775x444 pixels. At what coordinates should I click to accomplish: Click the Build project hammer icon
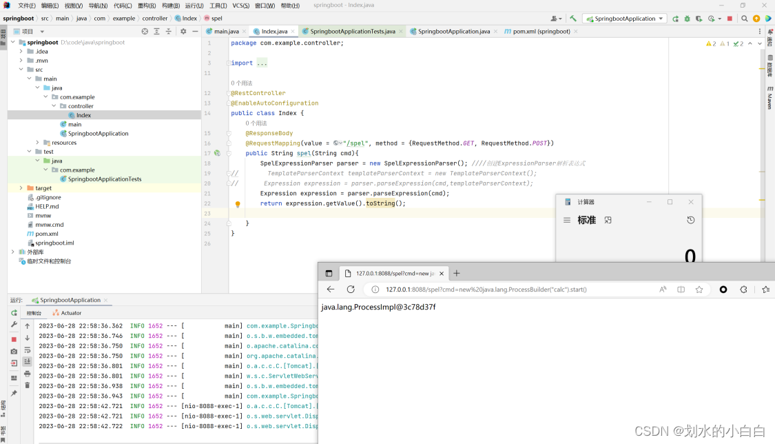pyautogui.click(x=573, y=19)
